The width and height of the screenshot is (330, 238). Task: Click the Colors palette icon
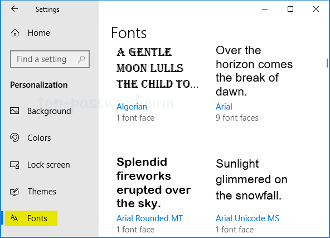(14, 137)
